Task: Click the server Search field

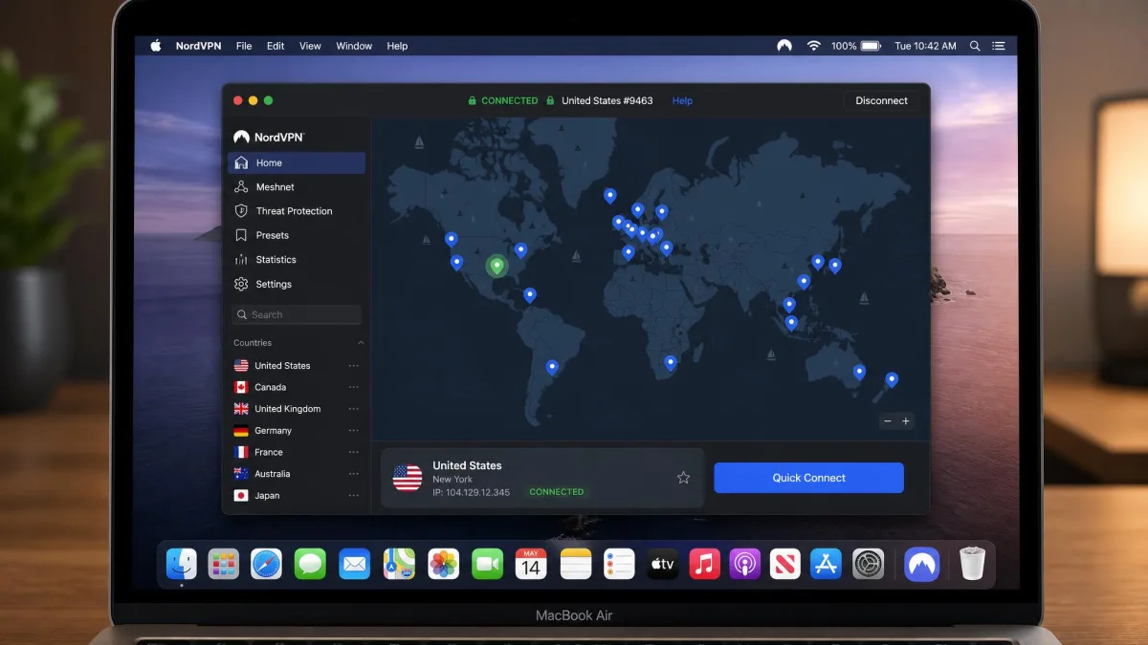Action: 297,314
